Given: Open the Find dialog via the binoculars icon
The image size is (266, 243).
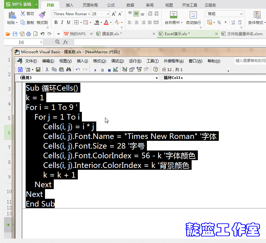Looking at the screenshot, I should pos(68,69).
